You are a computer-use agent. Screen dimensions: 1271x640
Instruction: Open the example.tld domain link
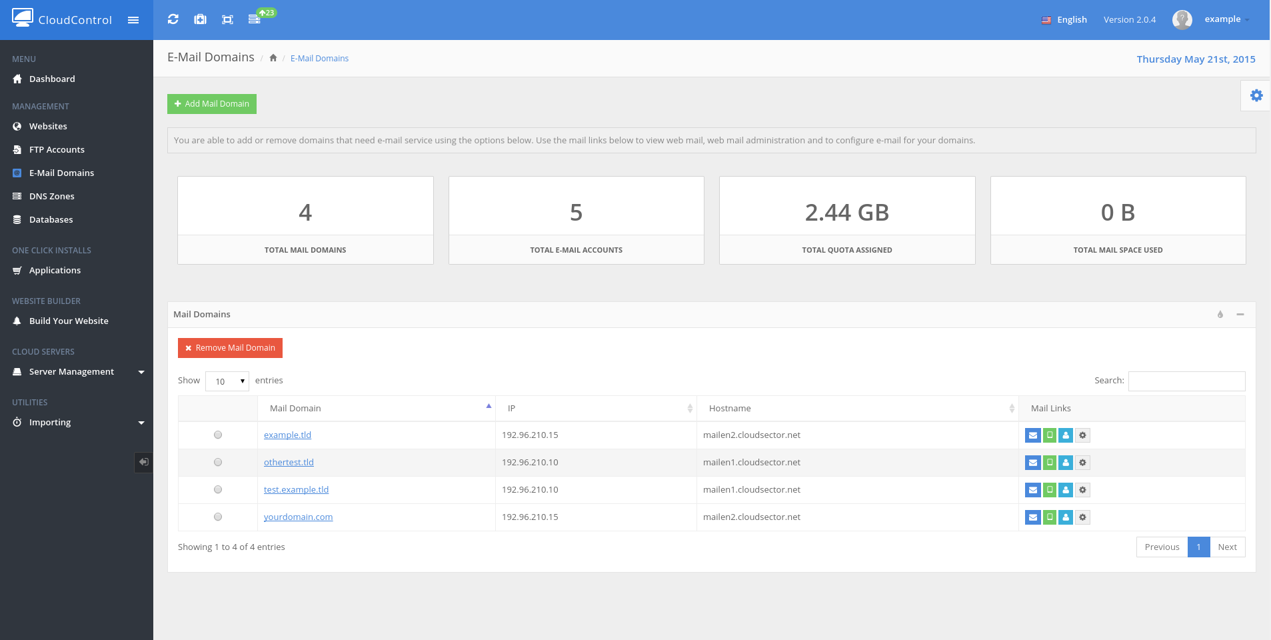click(x=287, y=435)
